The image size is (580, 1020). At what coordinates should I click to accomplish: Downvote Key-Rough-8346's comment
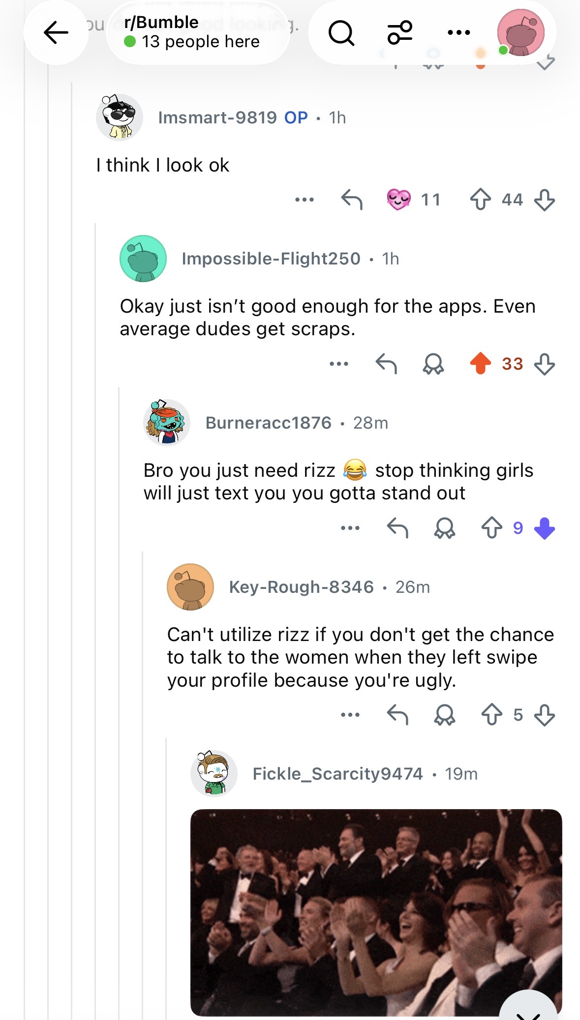click(544, 715)
